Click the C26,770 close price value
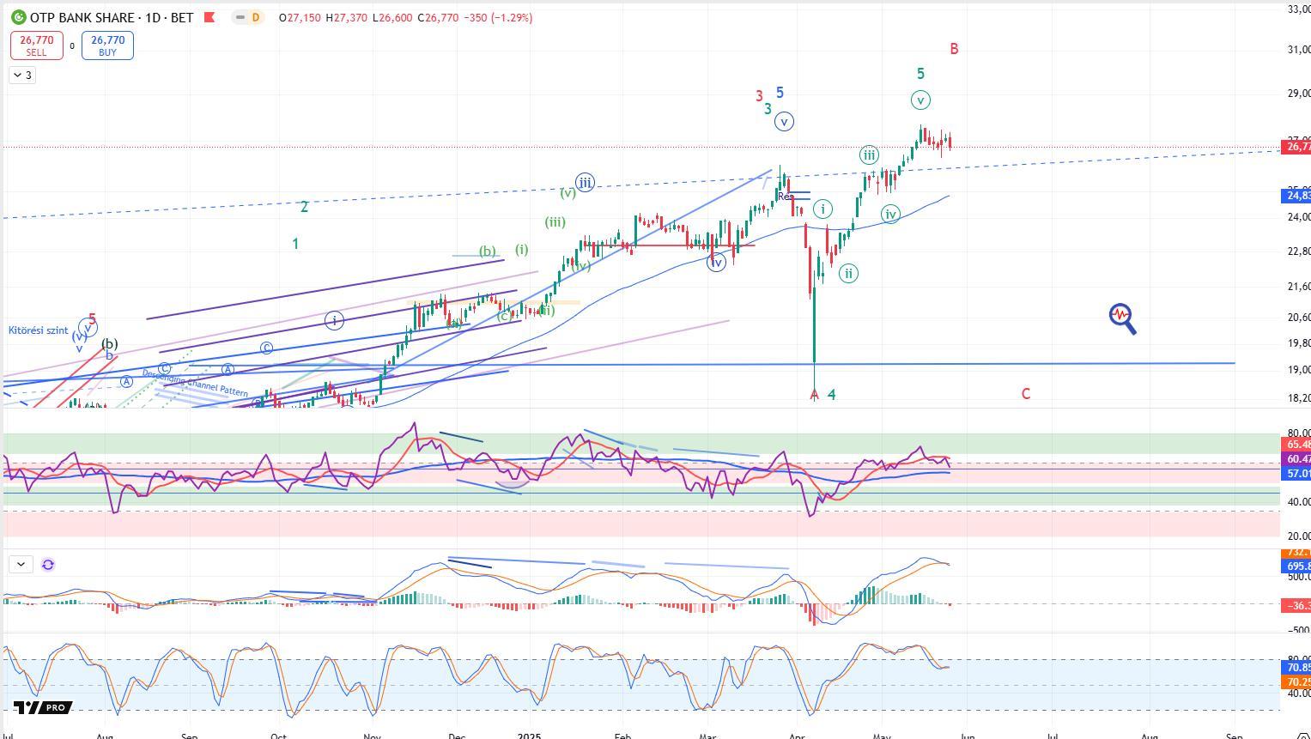The height and width of the screenshot is (739, 1311). (438, 17)
